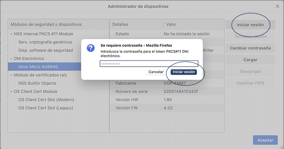Collapse OS Client Cert Module

[x=11, y=92]
